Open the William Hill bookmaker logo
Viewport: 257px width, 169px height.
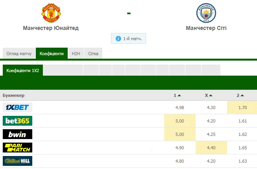point(17,161)
